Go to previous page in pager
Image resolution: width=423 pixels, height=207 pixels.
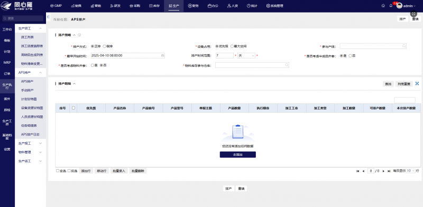[363, 171]
